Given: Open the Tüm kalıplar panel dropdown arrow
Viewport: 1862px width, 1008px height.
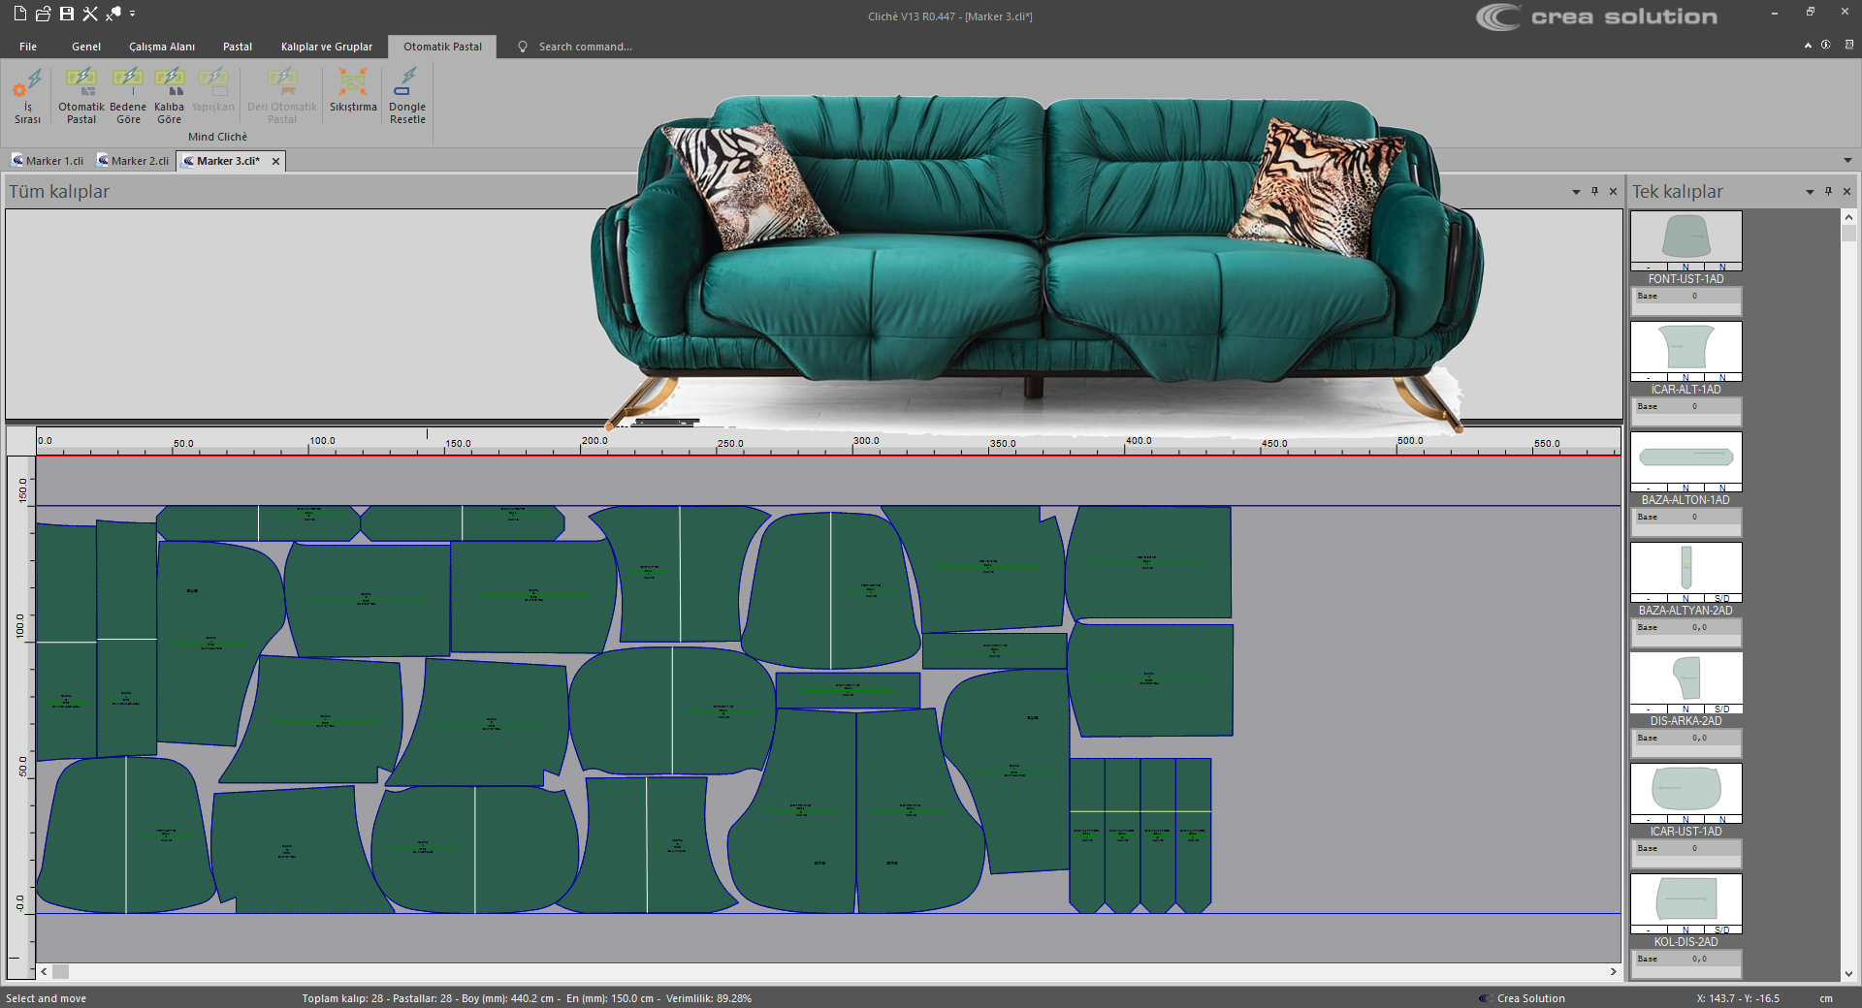Looking at the screenshot, I should point(1576,192).
